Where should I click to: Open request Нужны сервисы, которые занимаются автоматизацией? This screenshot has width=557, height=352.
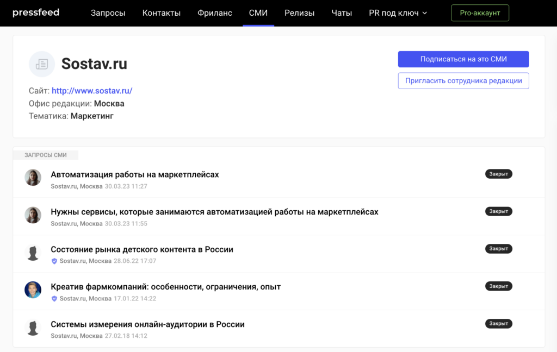click(x=214, y=212)
